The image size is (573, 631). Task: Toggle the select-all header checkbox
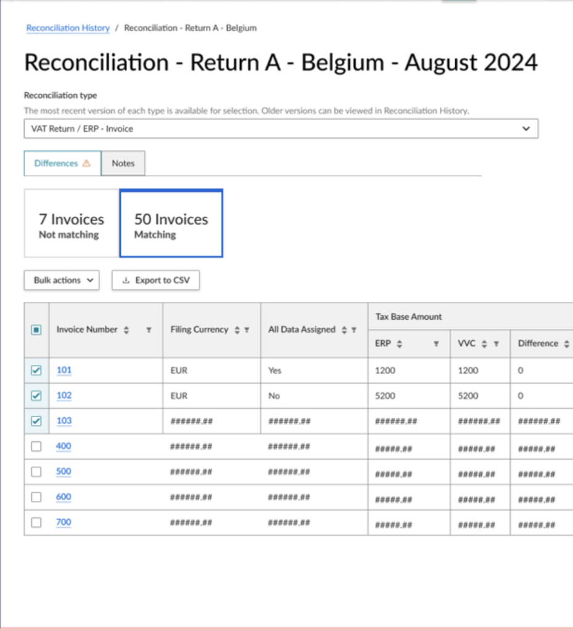coord(36,330)
